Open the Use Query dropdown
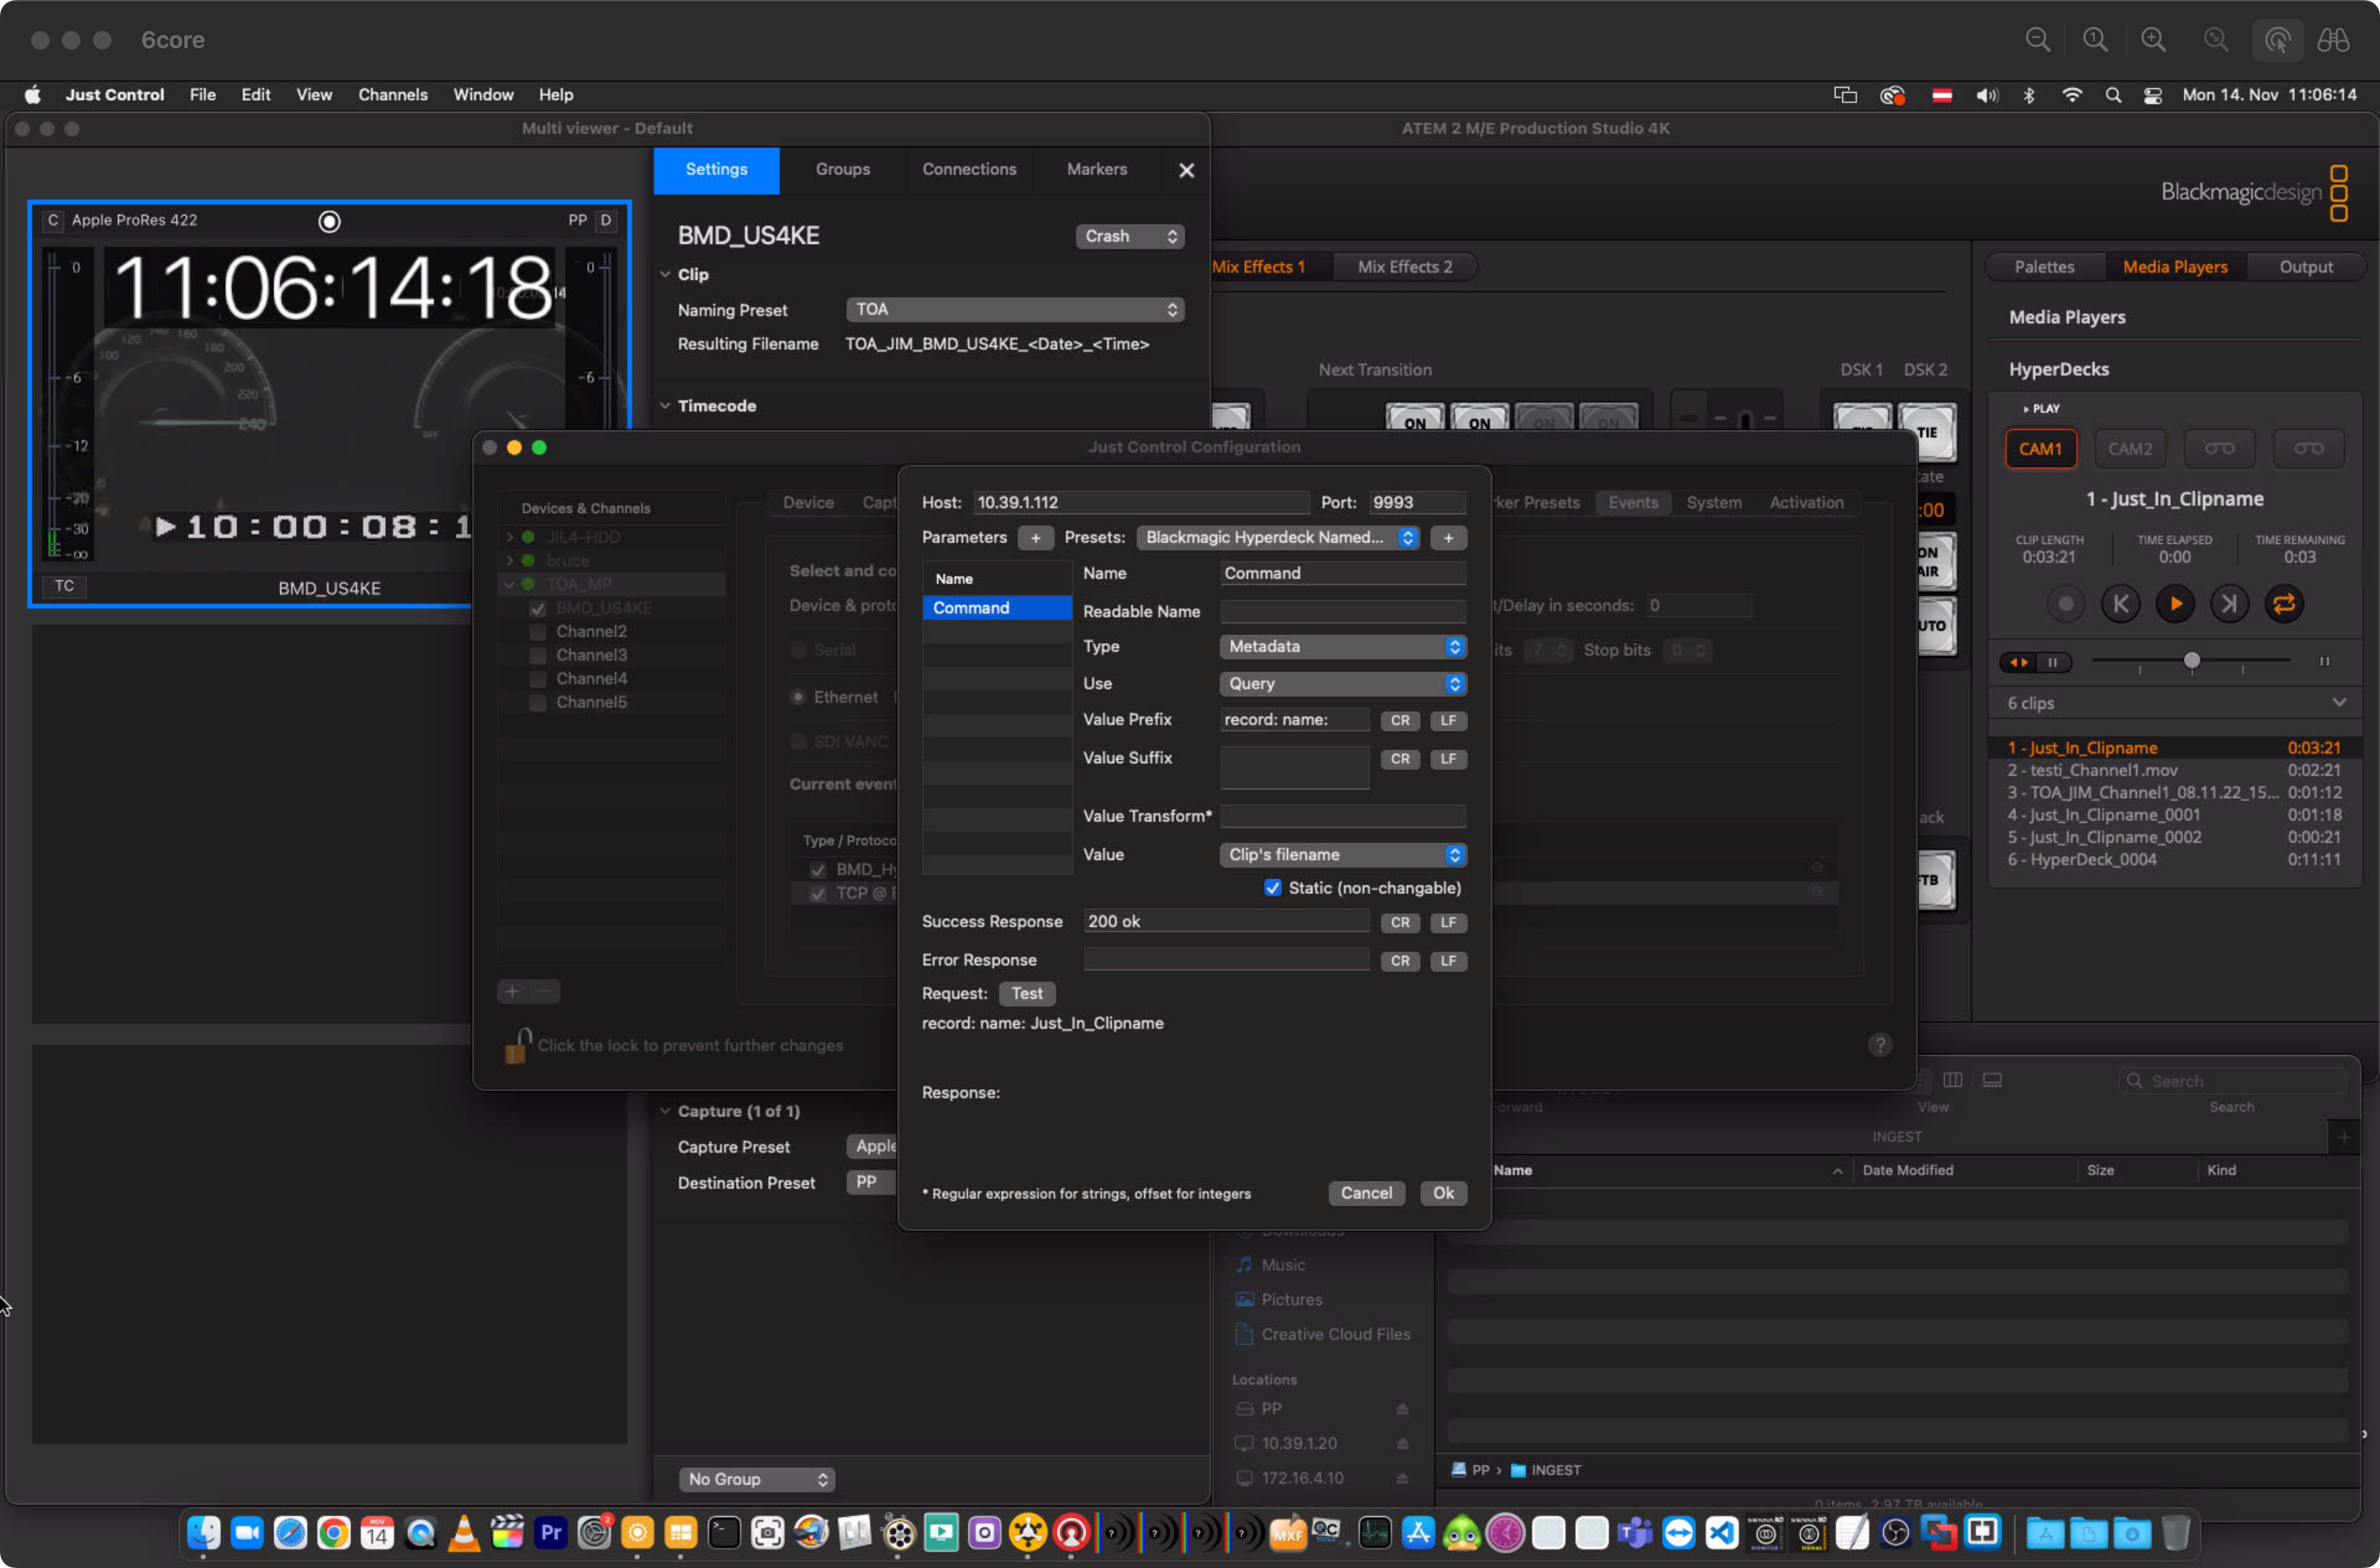2380x1568 pixels. click(1343, 684)
